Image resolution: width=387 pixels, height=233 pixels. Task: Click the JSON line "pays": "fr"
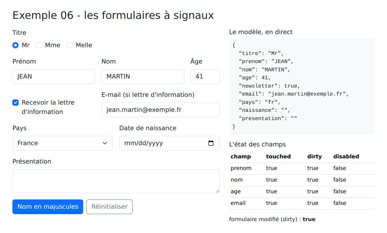260,102
